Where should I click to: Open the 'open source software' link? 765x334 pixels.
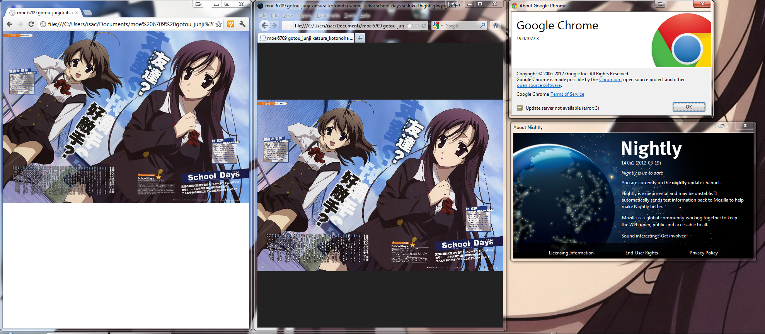[x=538, y=85]
